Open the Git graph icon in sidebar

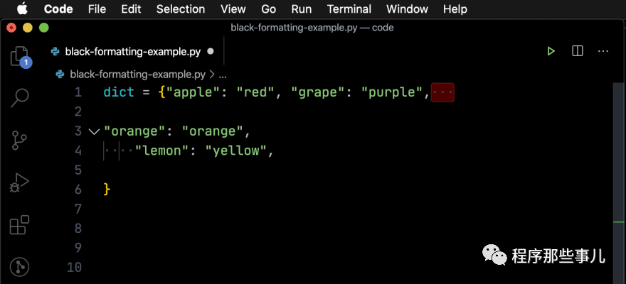(x=19, y=267)
